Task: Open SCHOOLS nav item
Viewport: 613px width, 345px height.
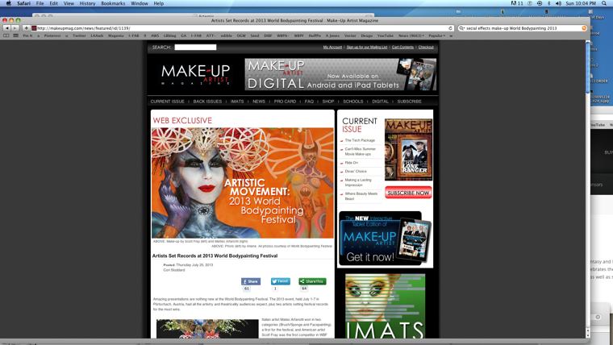Action: (353, 102)
